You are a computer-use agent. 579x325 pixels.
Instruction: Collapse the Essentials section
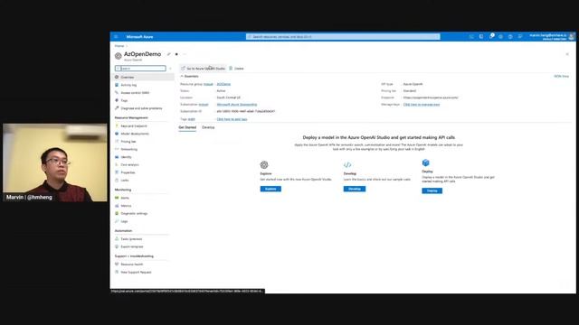pyautogui.click(x=189, y=76)
